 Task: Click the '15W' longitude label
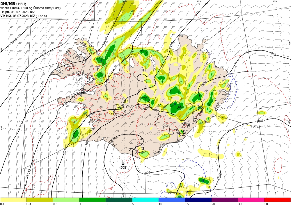[199, 1]
